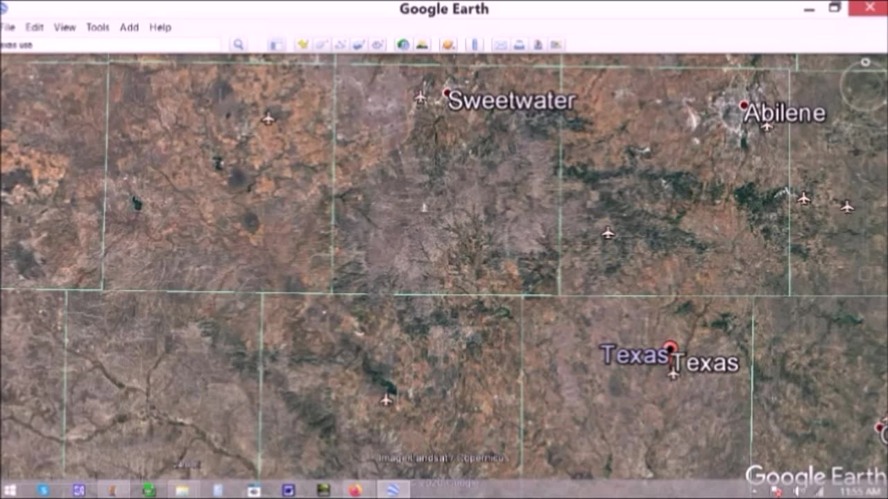
Task: Click the airport icon below Texas marker
Action: point(673,374)
